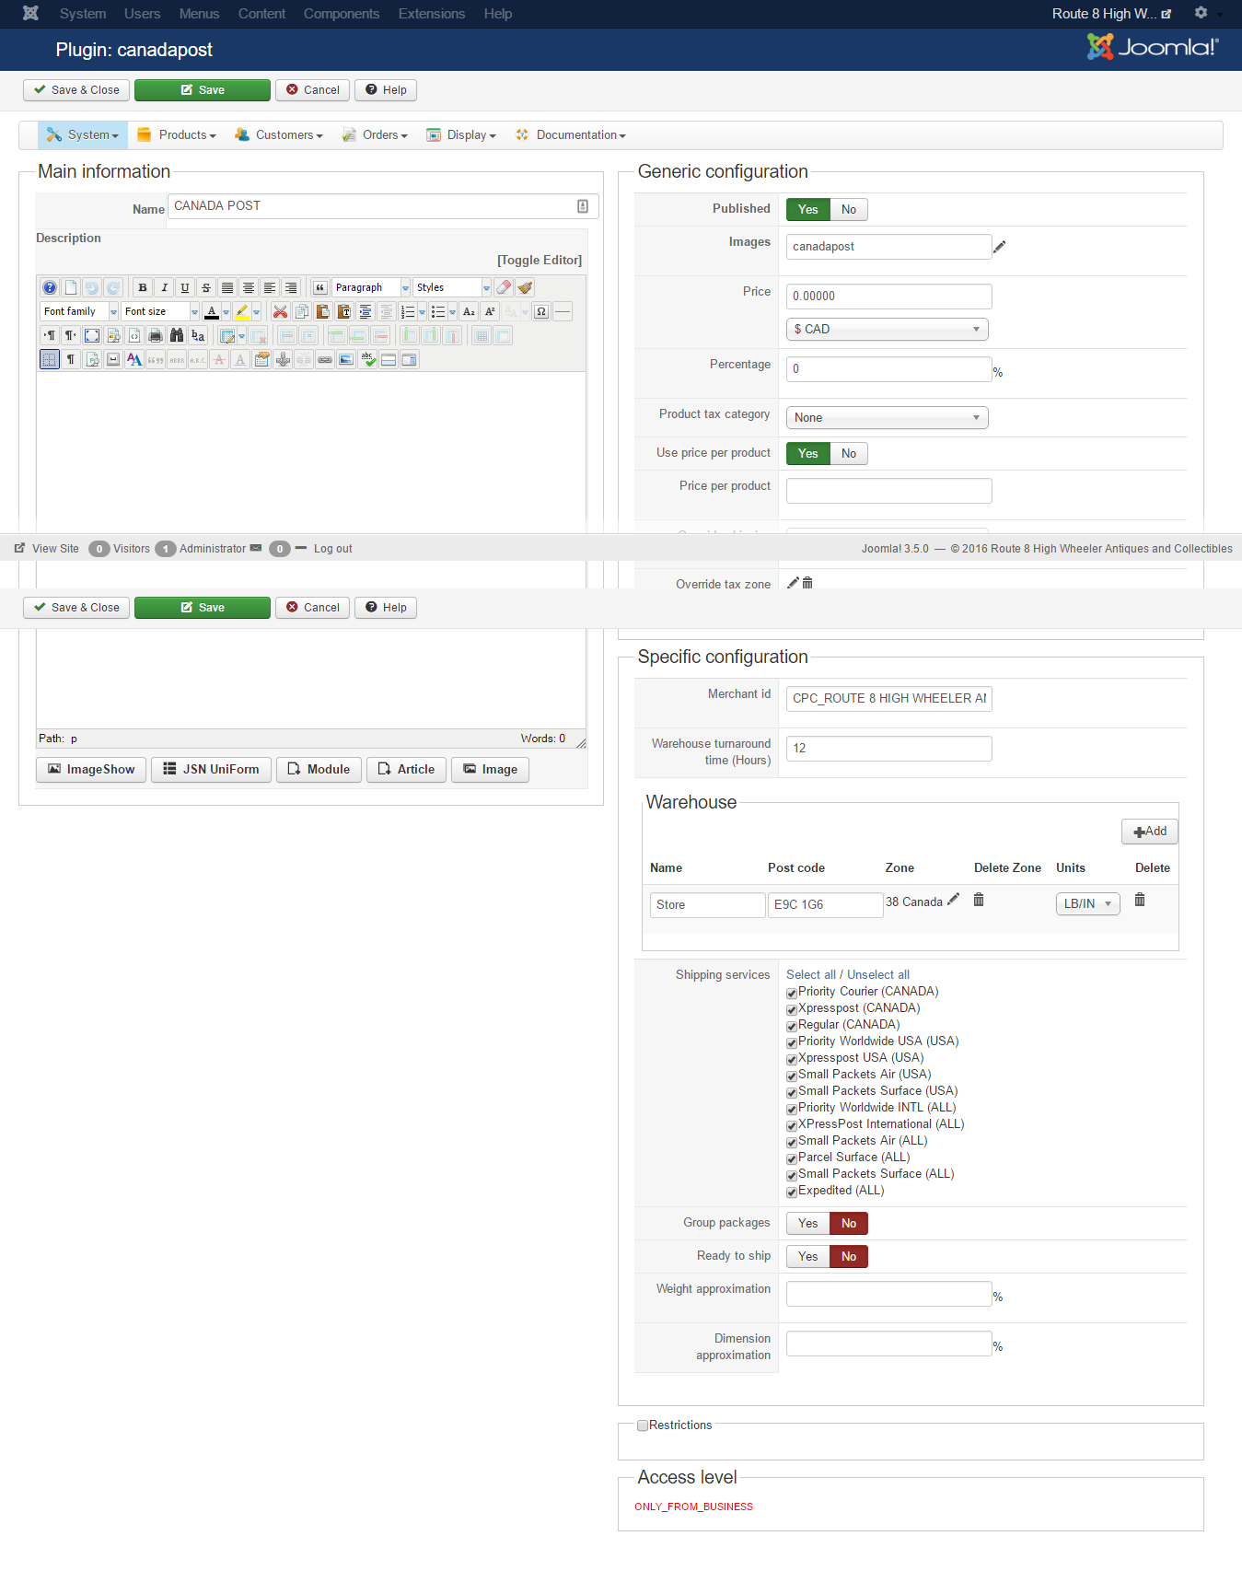1242x1594 pixels.
Task: Click the broom cleanup code icon
Action: tap(525, 288)
